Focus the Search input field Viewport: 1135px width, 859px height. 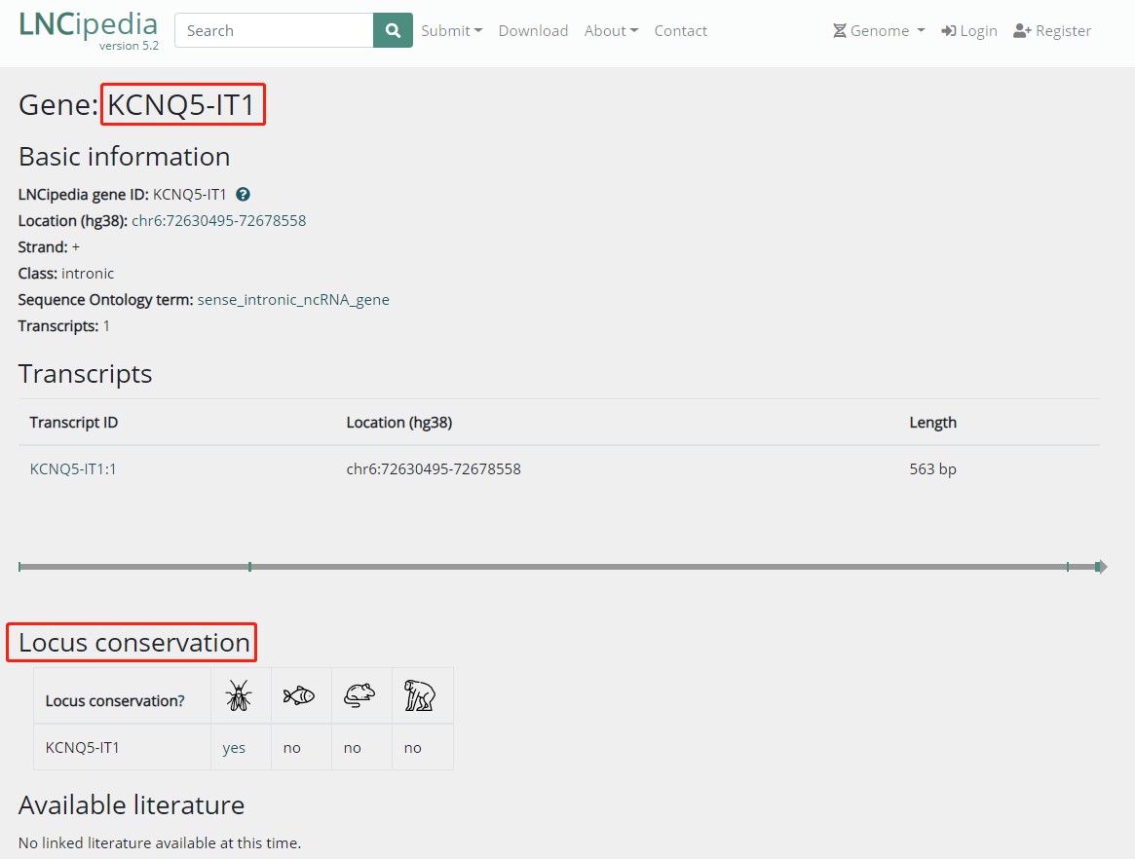(274, 30)
